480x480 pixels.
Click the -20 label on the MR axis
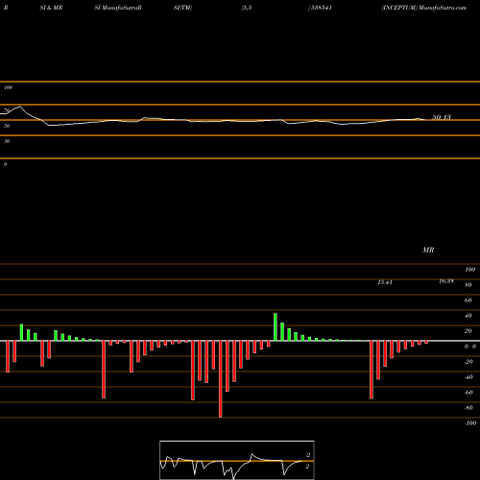click(468, 362)
